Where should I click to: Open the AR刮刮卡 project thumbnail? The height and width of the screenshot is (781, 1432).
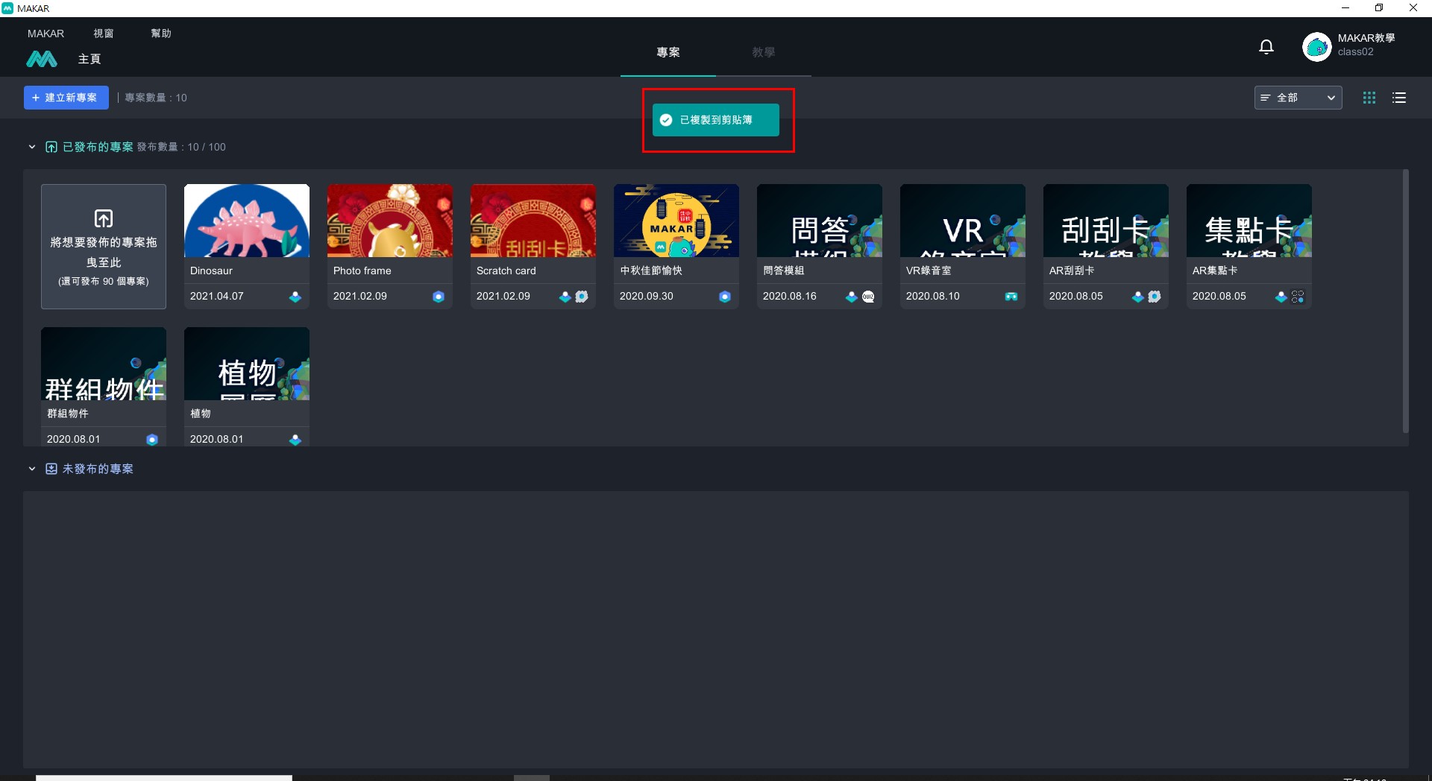click(x=1106, y=221)
